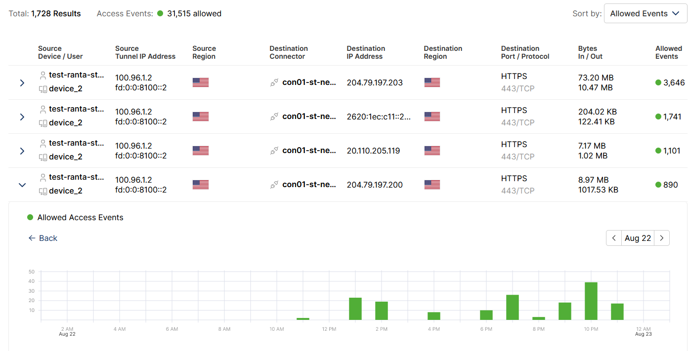The height and width of the screenshot is (351, 688).
Task: Click the green allowed dot beside 3,646
Action: click(x=658, y=83)
